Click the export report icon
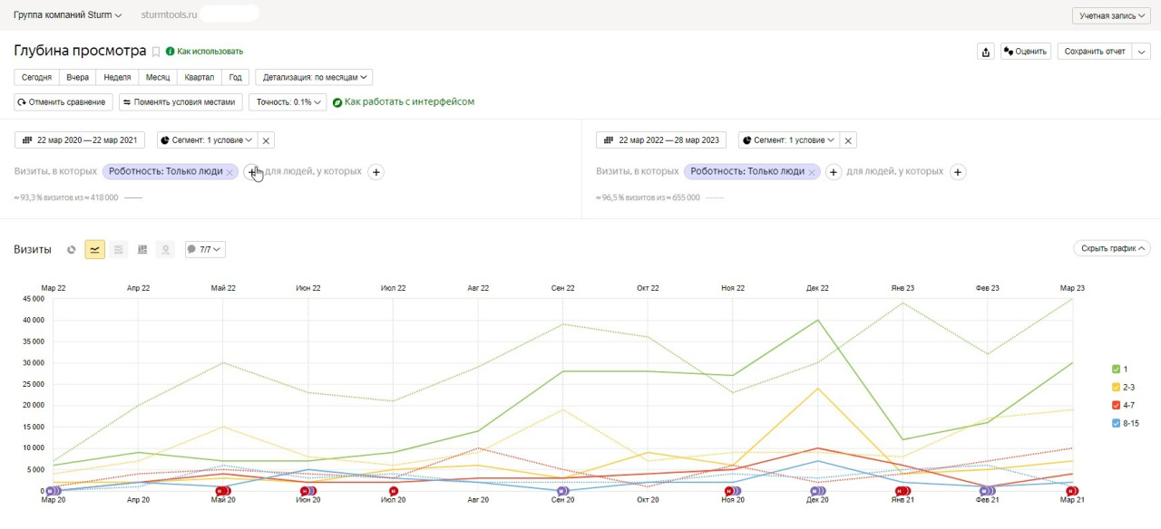Screen dimensions: 1161x529 [x=986, y=52]
